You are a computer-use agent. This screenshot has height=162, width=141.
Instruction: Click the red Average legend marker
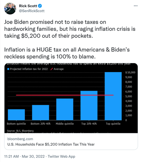(52, 69)
